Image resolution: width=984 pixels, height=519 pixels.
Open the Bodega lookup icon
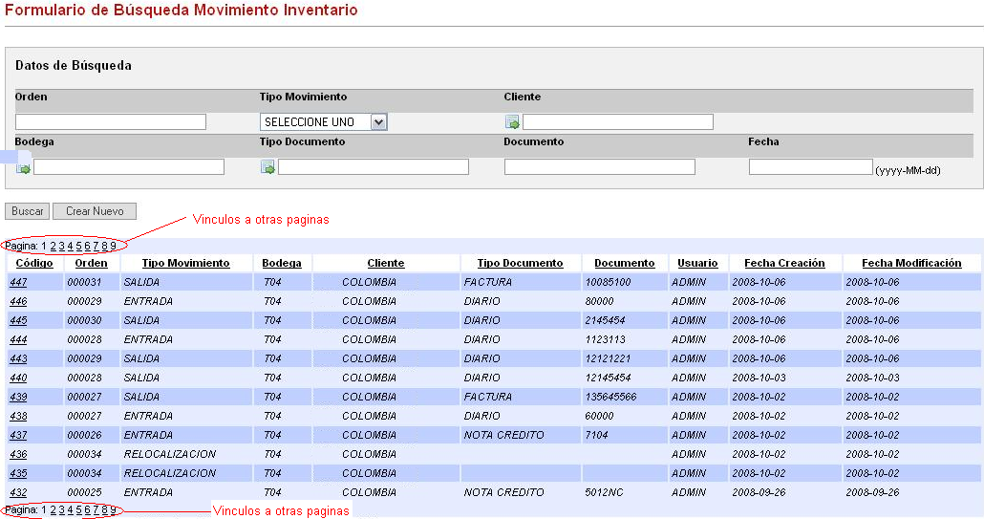[23, 168]
